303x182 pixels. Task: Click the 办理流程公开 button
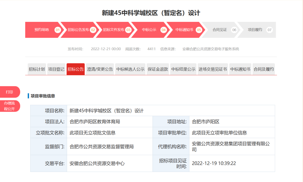(x=10, y=106)
